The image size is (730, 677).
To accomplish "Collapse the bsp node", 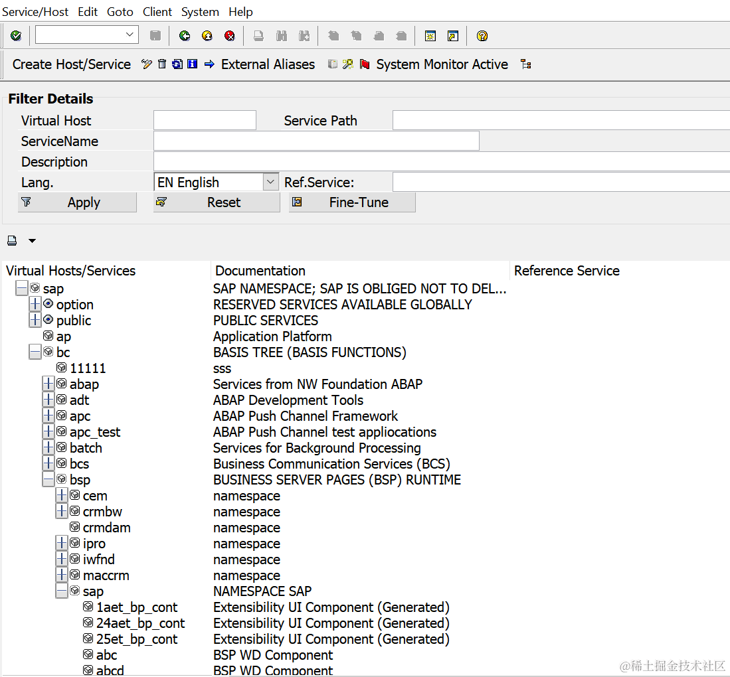I will (x=48, y=479).
